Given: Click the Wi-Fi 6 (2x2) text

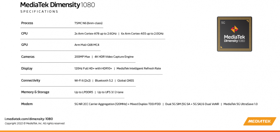Looking at the screenshot, I should coord(82,80).
